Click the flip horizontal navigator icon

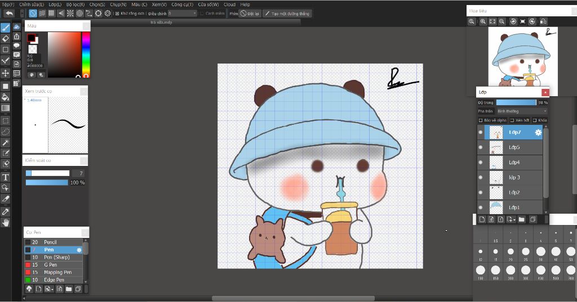pyautogui.click(x=543, y=22)
